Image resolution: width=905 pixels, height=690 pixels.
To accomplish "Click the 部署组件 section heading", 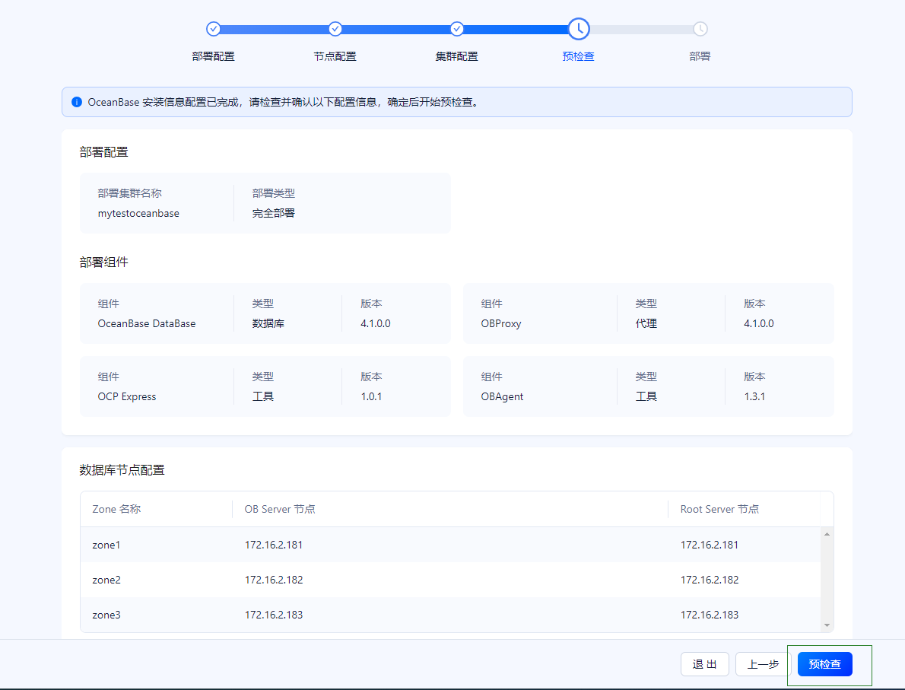I will click(104, 262).
